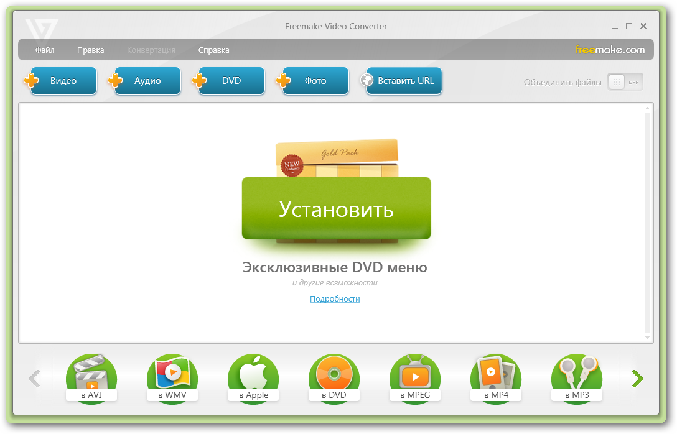Choose the MP4 format icon
This screenshot has height=434, width=677.
click(x=496, y=379)
